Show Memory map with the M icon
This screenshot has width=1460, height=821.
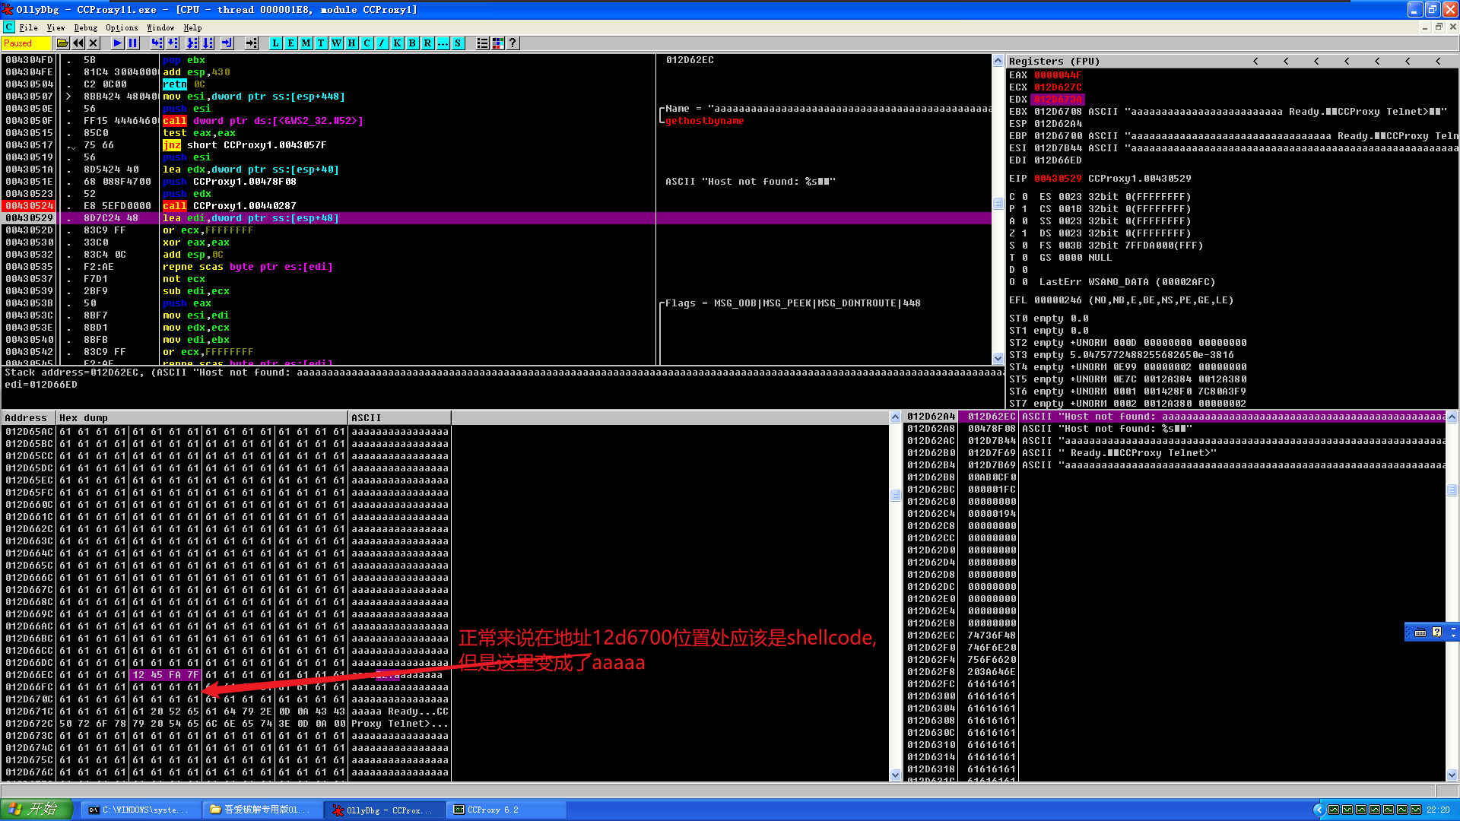pos(306,43)
